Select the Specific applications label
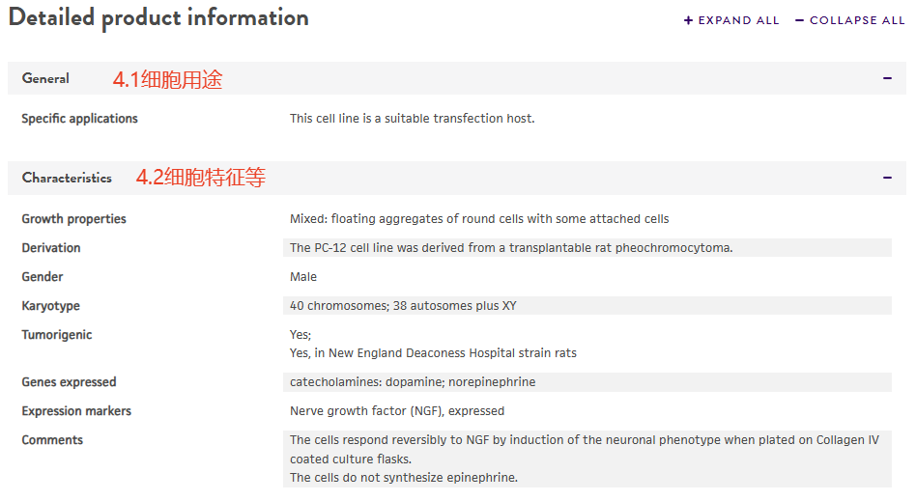The width and height of the screenshot is (916, 501). pyautogui.click(x=79, y=119)
